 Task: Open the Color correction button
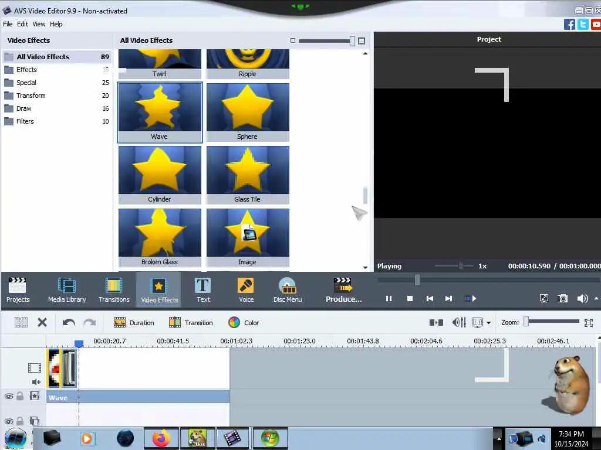point(244,323)
